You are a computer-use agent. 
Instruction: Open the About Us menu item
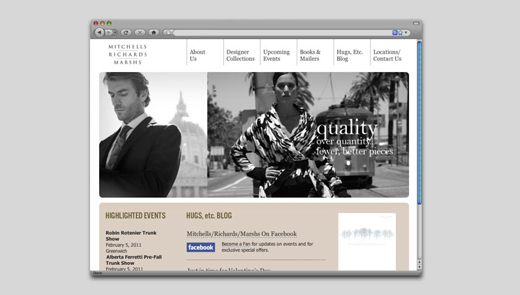[198, 55]
